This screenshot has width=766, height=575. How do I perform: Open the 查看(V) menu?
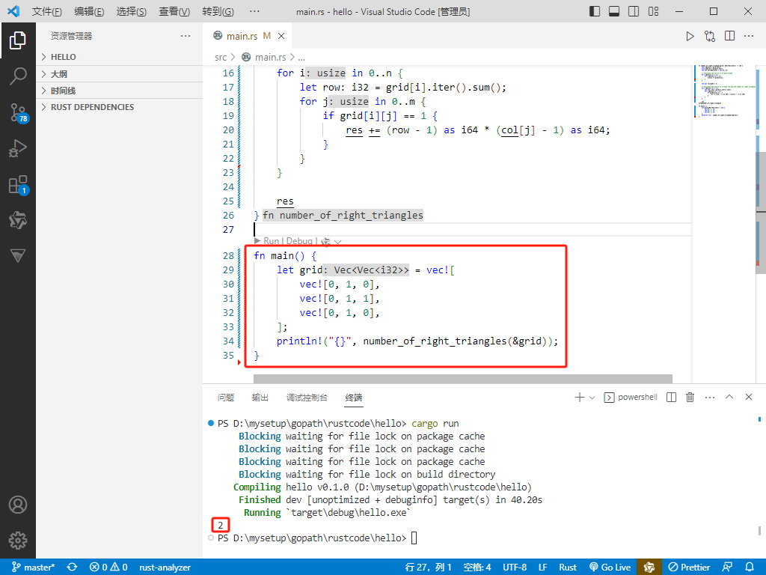click(174, 12)
